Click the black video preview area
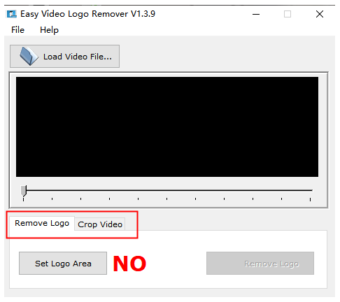This screenshot has height=302, width=340. click(x=167, y=127)
